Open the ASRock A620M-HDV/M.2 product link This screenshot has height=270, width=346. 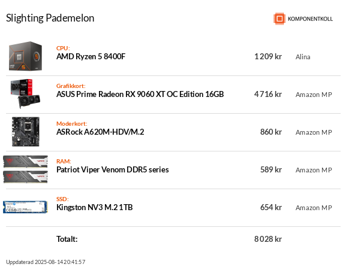(100, 132)
